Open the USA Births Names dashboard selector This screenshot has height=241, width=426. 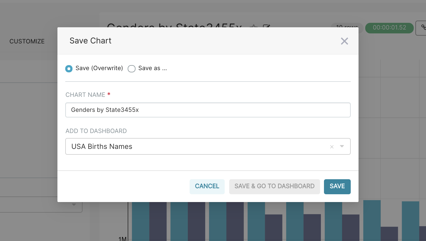pyautogui.click(x=208, y=146)
